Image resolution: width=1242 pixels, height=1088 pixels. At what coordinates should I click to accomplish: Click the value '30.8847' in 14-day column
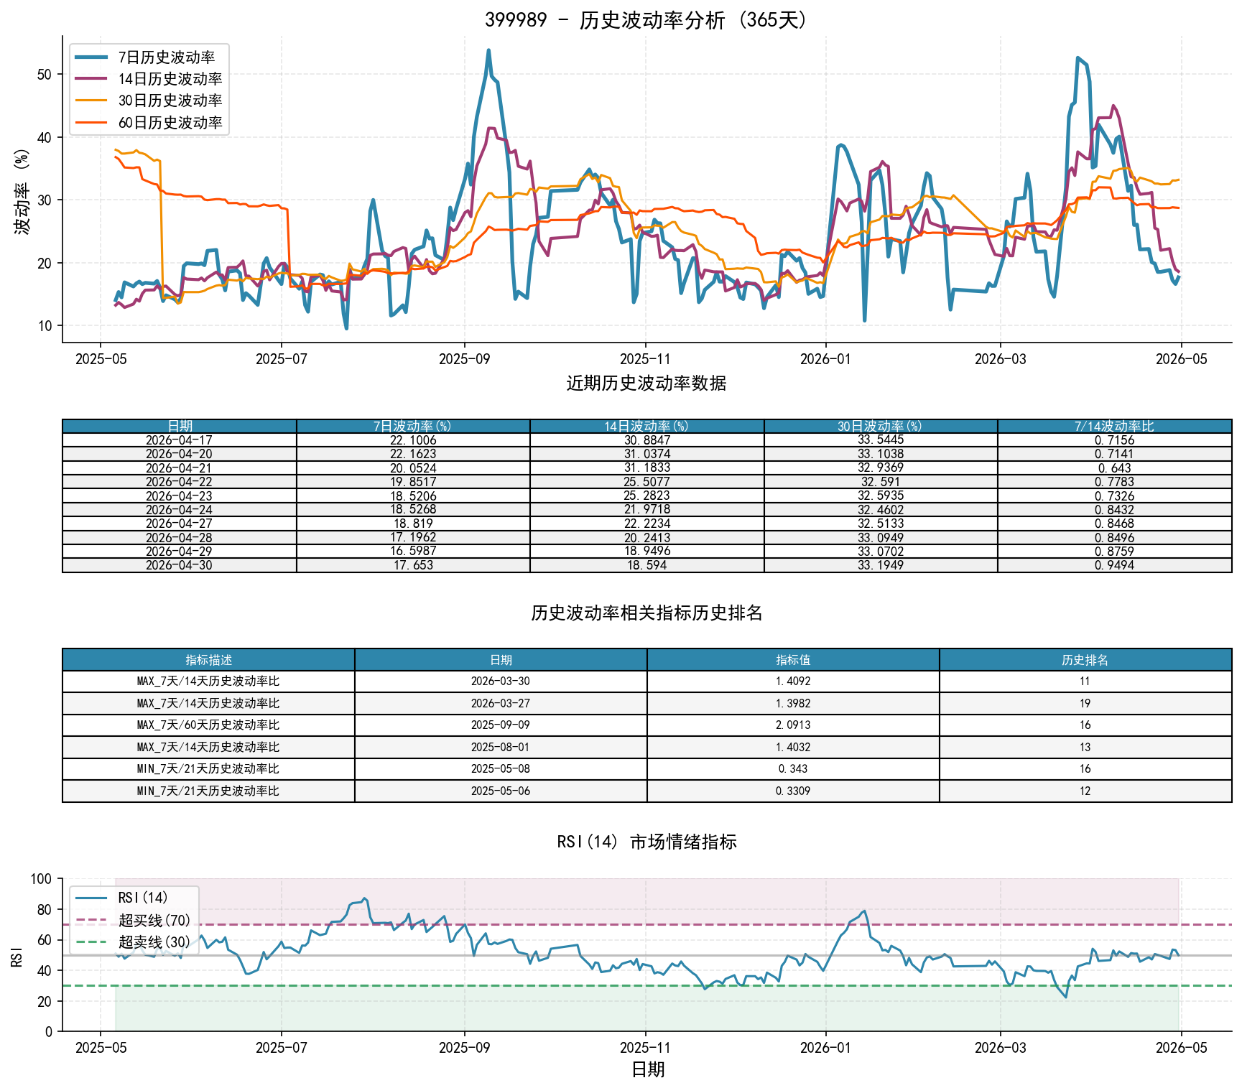tap(647, 440)
